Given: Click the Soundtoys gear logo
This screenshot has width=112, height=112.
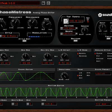Looking at the screenshot, I should coord(100,15).
